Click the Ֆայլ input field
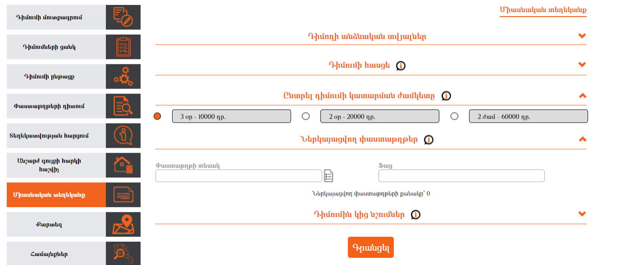This screenshot has height=265, width=620. pos(461,176)
